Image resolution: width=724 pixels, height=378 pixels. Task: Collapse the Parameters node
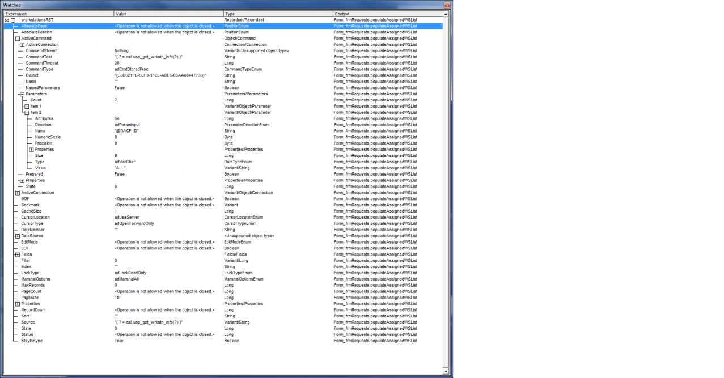click(22, 94)
